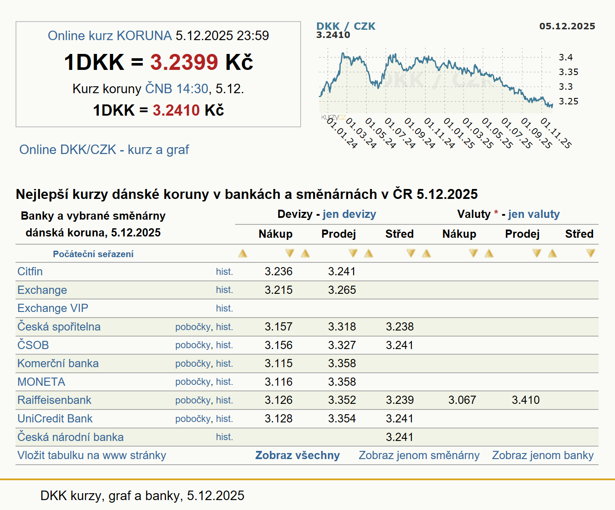Sort Valuty Prodej column descending
Image resolution: width=615 pixels, height=510 pixels.
pos(537,254)
